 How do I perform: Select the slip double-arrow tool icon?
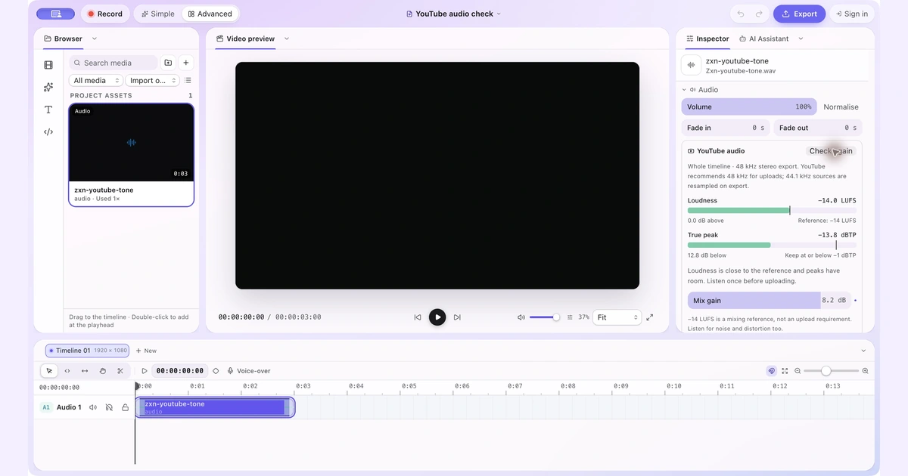(85, 371)
